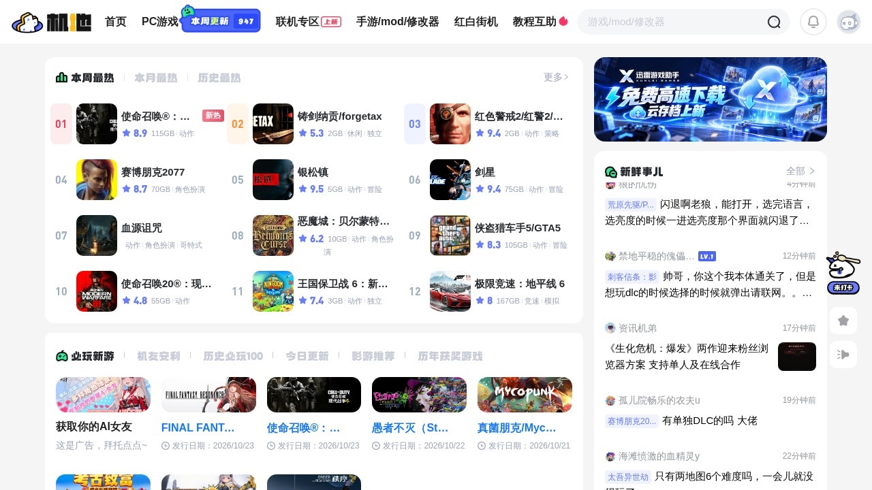872x490 pixels.
Task: Open the Forza Horizon 6 game icon
Action: pyautogui.click(x=450, y=291)
